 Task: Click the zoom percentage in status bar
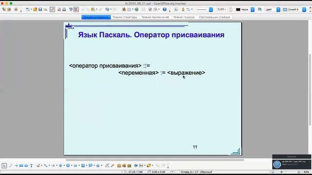point(307,172)
